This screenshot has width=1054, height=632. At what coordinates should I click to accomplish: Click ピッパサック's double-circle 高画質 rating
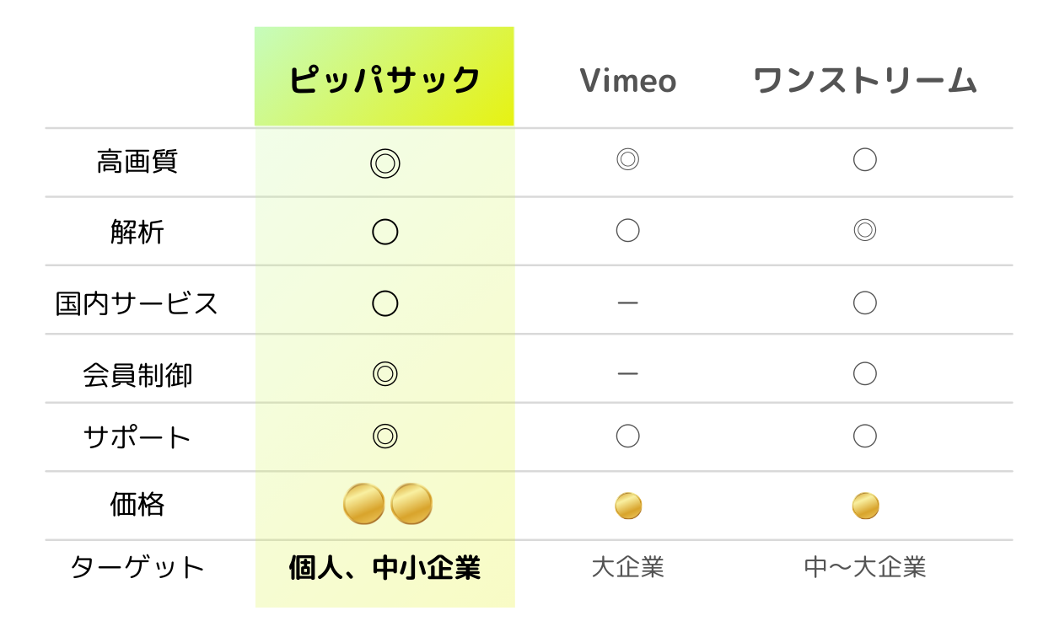pos(385,163)
